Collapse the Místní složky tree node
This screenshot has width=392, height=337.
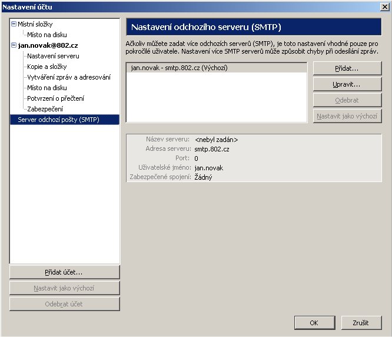point(14,24)
